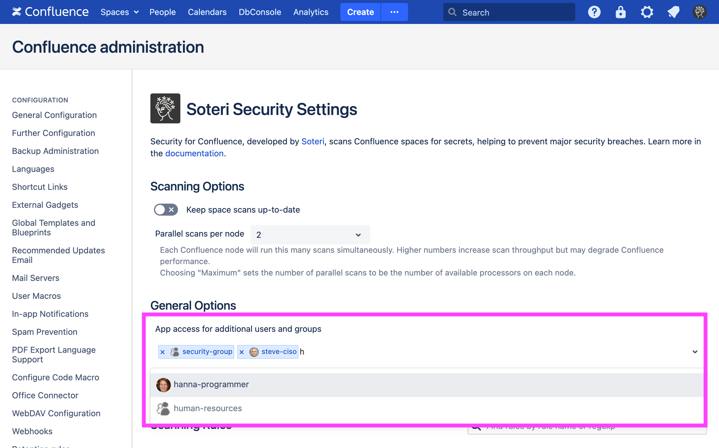Click the Soteri Security logo icon
Screen dimensions: 719x448
pyautogui.click(x=165, y=108)
